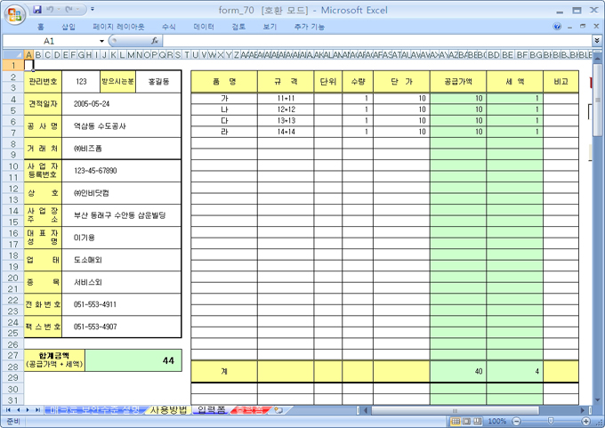Zoom in with the plus button
The image size is (605, 428).
pos(585,421)
